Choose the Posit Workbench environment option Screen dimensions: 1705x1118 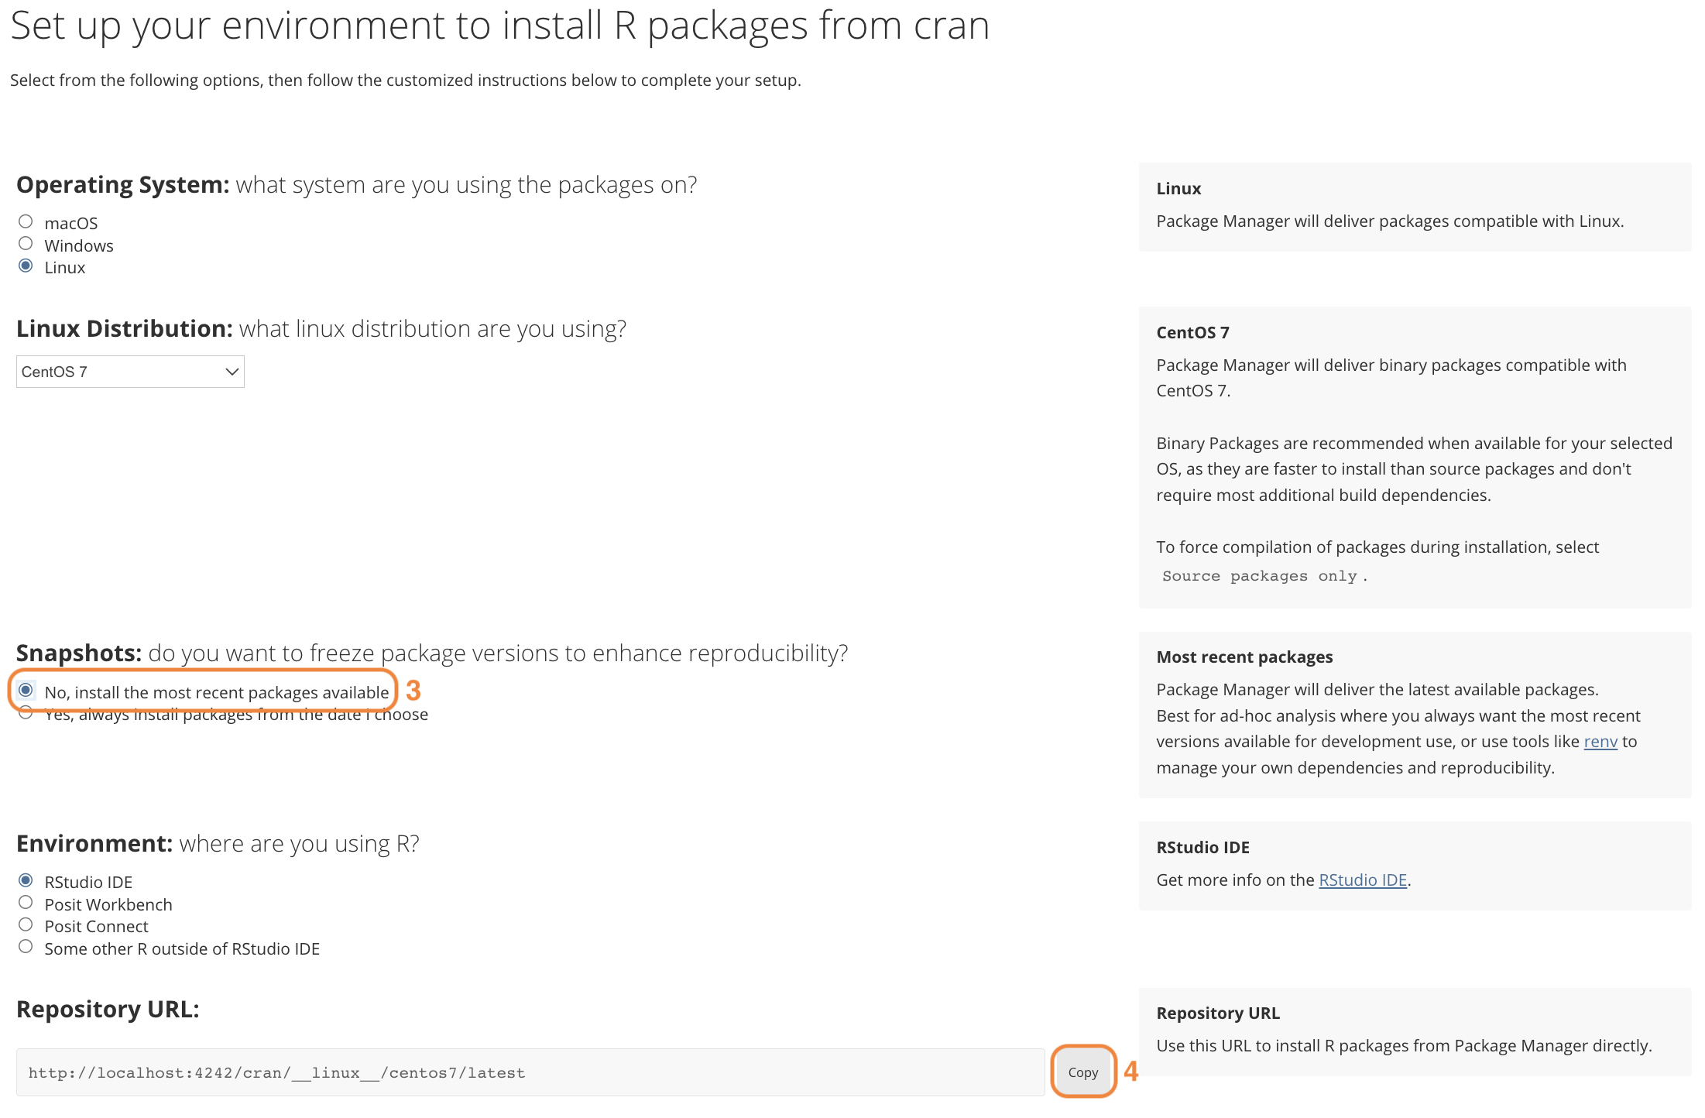tap(26, 903)
